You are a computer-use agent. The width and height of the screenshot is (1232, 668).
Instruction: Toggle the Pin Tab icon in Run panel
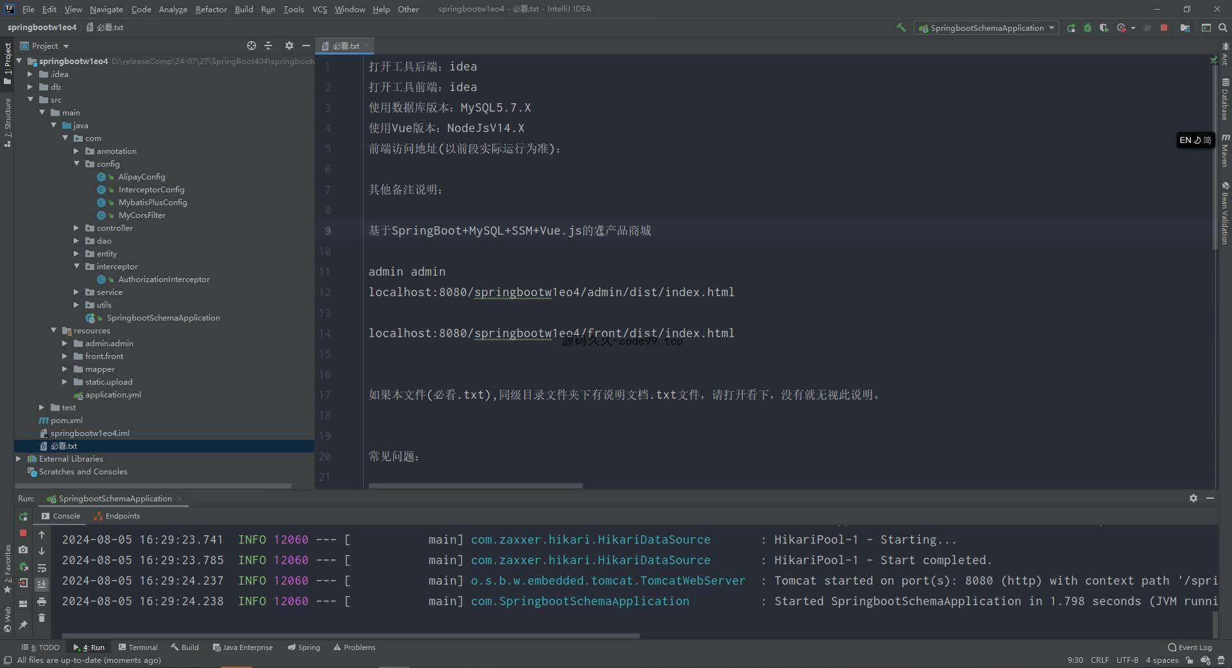coord(23,624)
